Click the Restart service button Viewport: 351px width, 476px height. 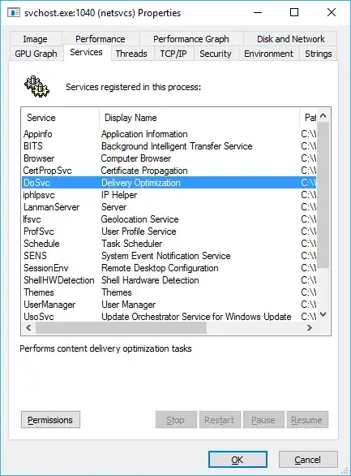coord(220,420)
